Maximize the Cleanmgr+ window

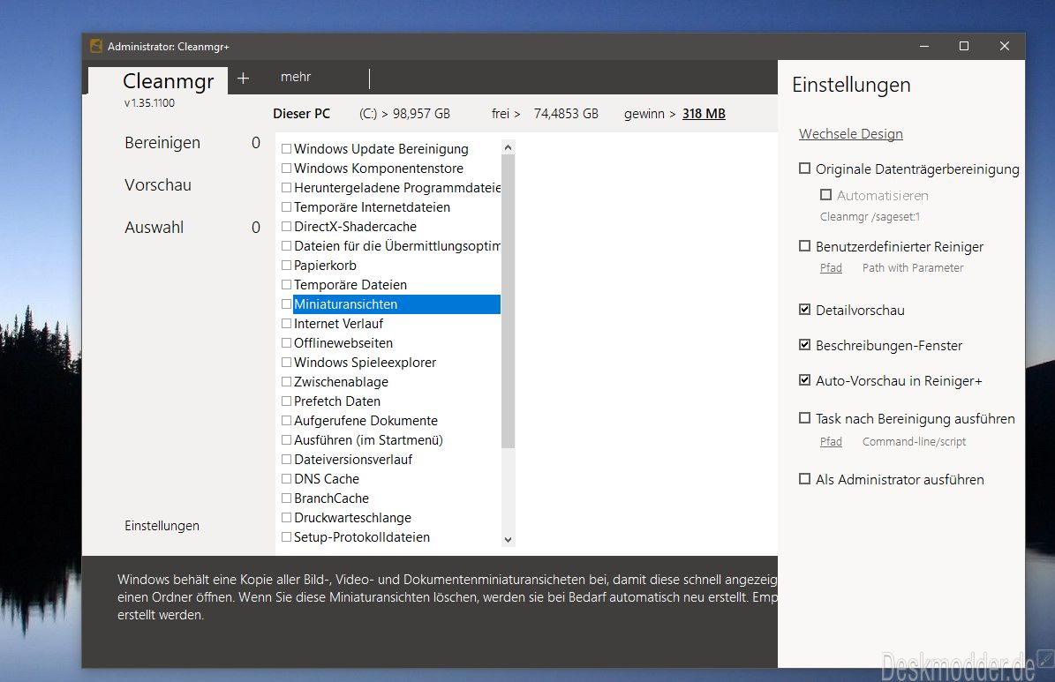(x=964, y=46)
